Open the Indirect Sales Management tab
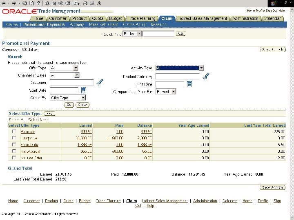This screenshot has height=220, width=294. (x=203, y=18)
